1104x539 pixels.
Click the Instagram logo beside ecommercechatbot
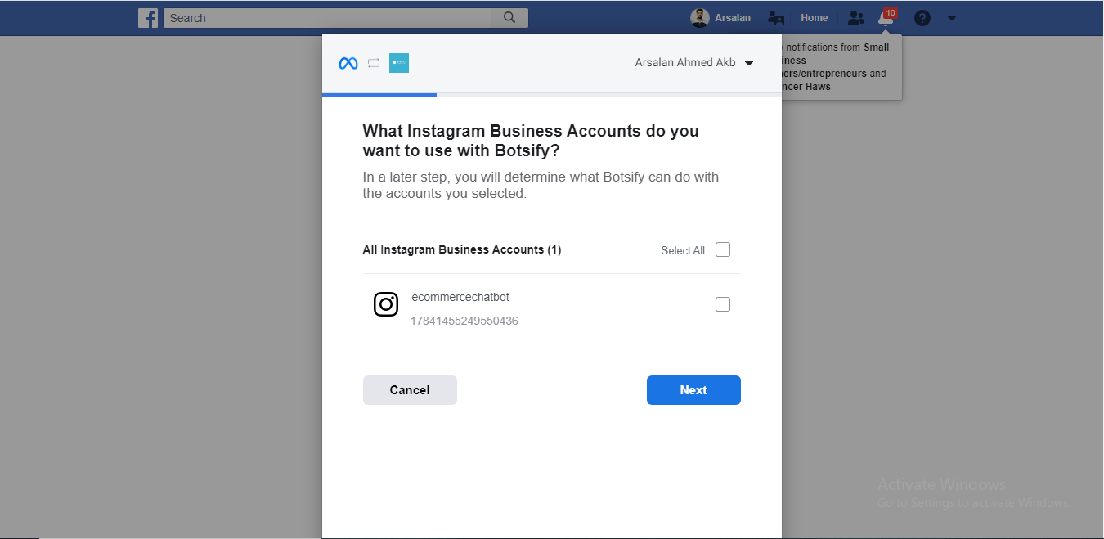(386, 304)
